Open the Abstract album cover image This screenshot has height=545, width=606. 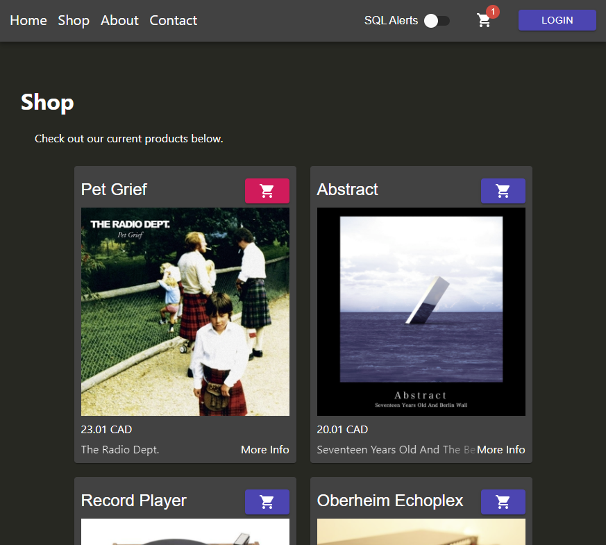421,312
